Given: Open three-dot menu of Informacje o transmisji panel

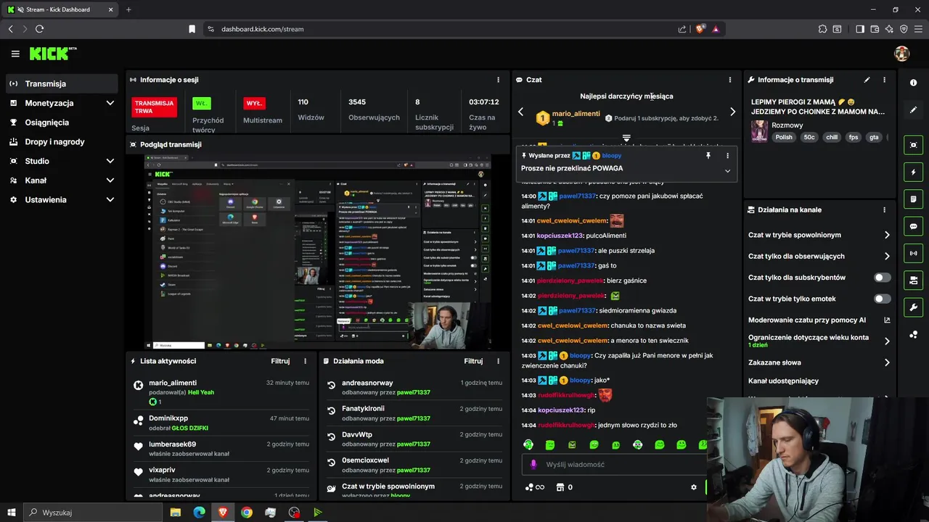Looking at the screenshot, I should point(884,80).
